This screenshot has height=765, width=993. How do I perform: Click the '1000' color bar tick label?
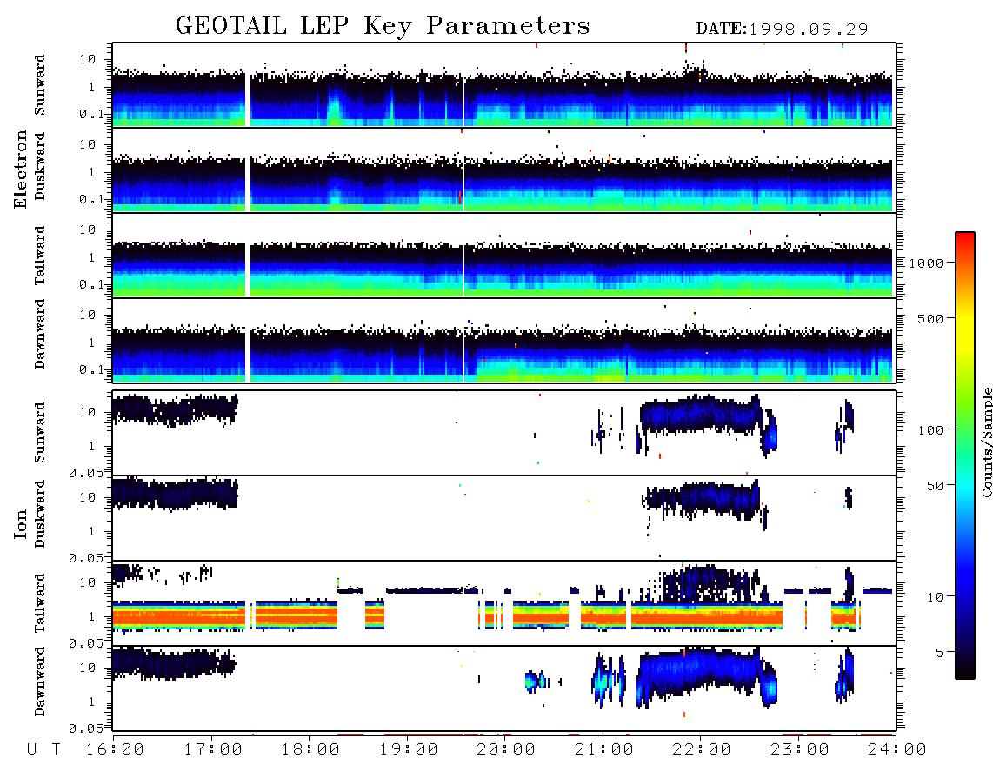point(926,263)
